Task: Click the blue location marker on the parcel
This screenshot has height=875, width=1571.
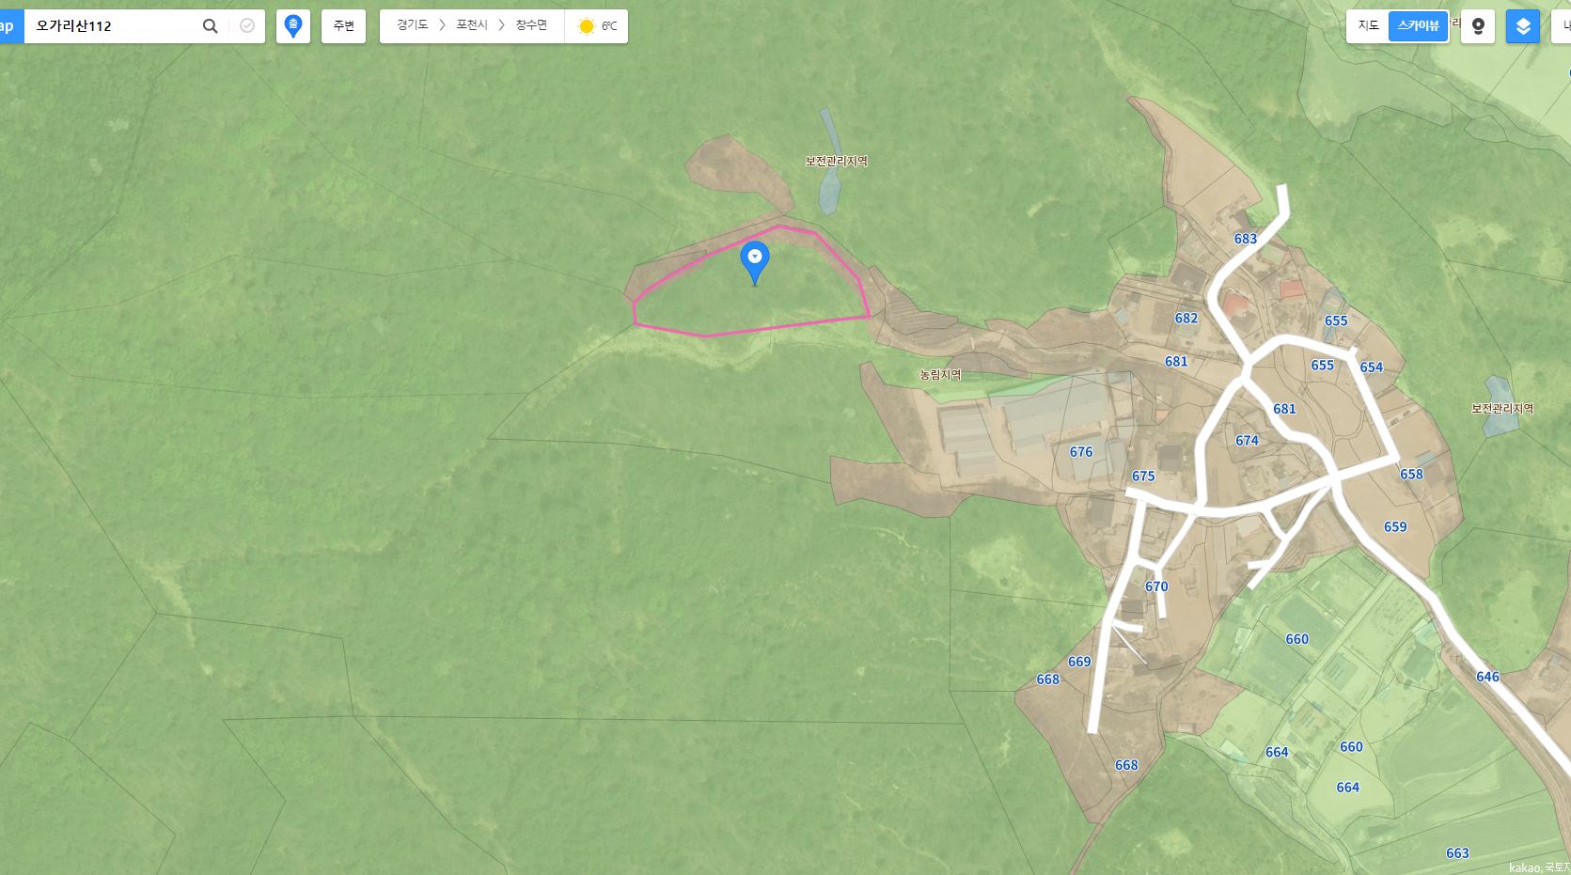Action: [755, 262]
